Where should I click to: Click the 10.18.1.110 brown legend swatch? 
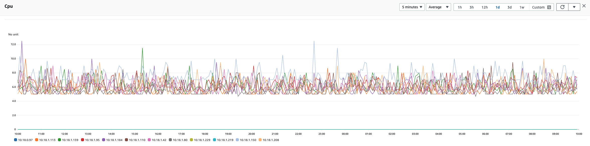pos(126,140)
